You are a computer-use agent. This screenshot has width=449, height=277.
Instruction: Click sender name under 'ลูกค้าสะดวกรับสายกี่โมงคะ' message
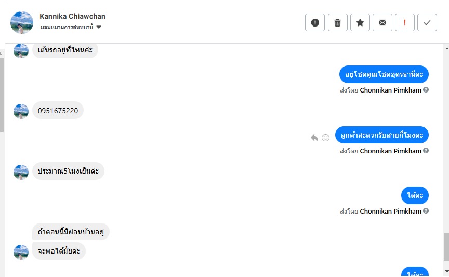390,151
